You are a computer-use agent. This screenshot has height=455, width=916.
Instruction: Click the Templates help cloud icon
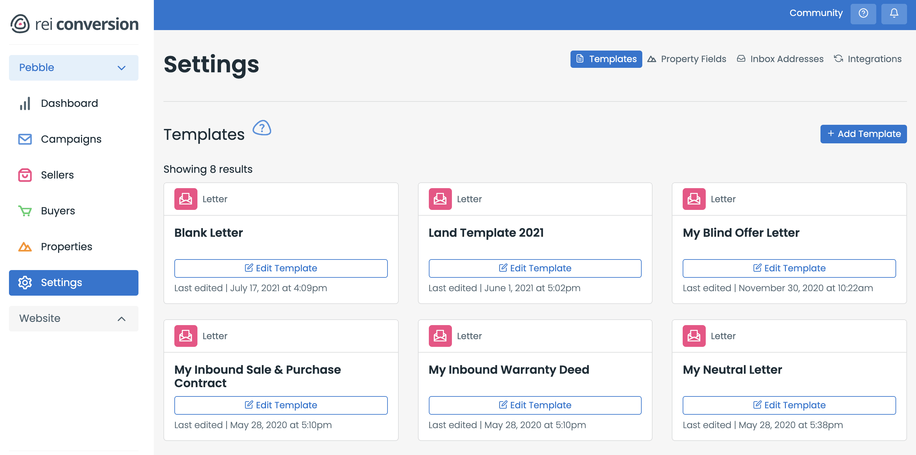pyautogui.click(x=262, y=128)
